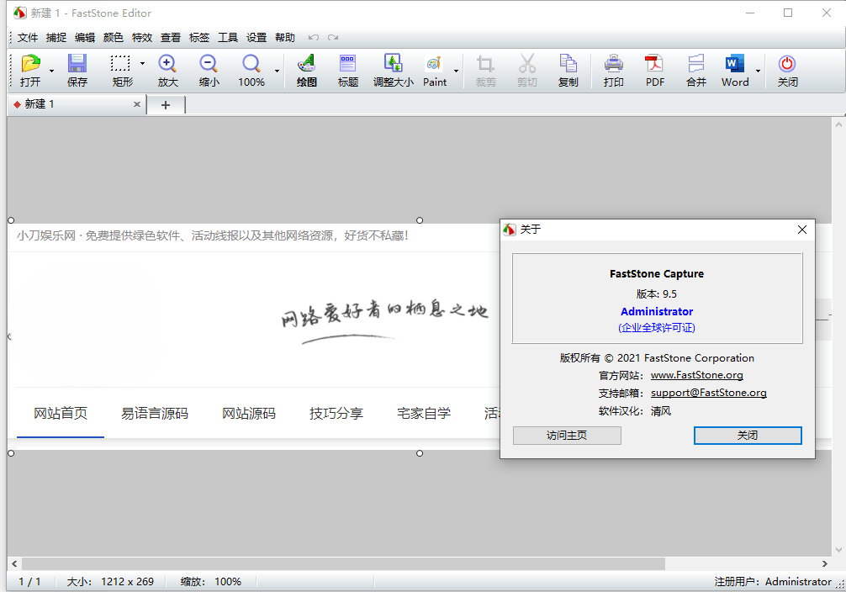846x592 pixels.
Task: Add a new tab with plus button
Action: [166, 105]
